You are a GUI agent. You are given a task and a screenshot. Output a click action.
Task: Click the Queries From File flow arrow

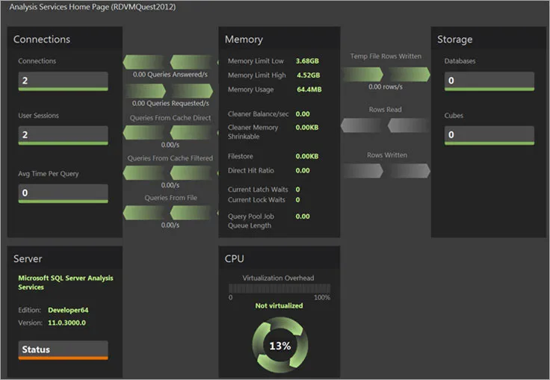[170, 212]
